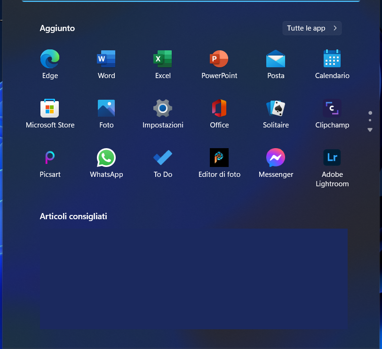382x349 pixels.
Task: Click next page down arrow
Action: click(x=370, y=130)
